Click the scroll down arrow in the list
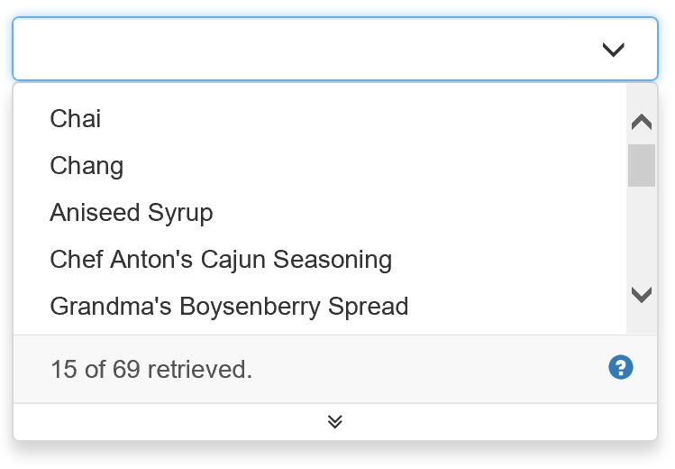Screen dimensions: 675x469 [642, 294]
